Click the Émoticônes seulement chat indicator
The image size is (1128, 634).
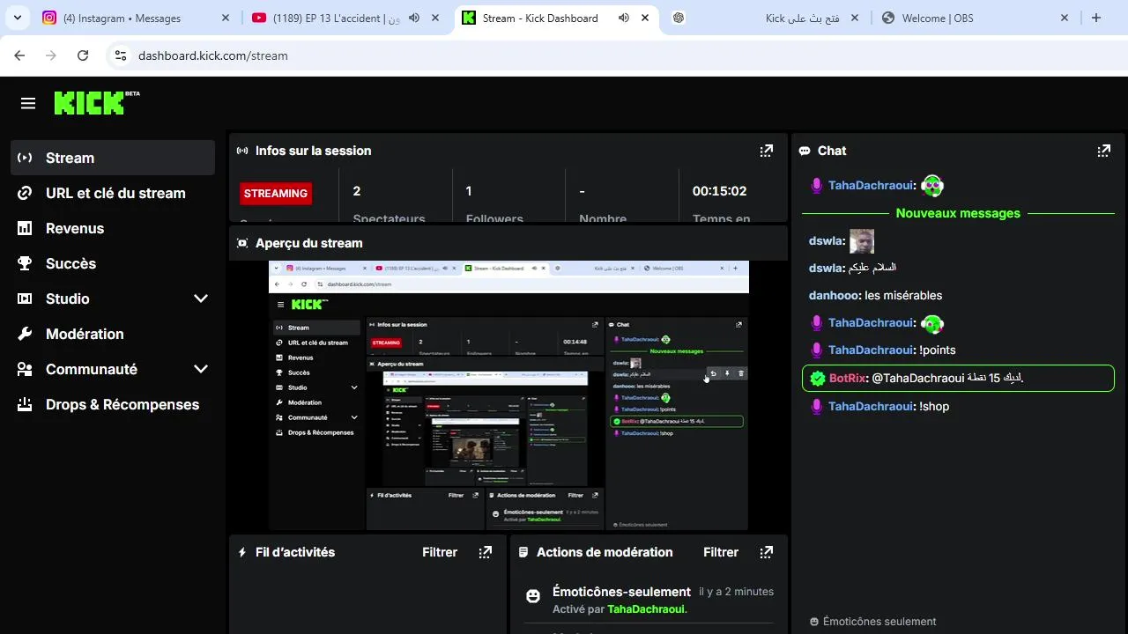click(x=873, y=621)
